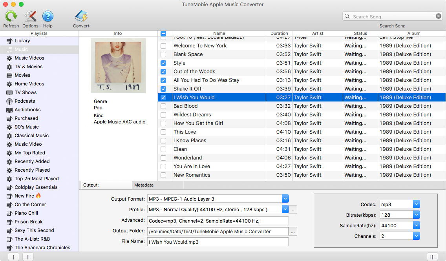Click the Advanced codec settings field
Viewport: 446px width, 261px height.
218,221
